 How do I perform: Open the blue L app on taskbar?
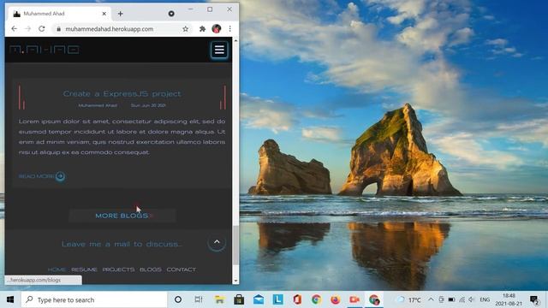point(278,299)
